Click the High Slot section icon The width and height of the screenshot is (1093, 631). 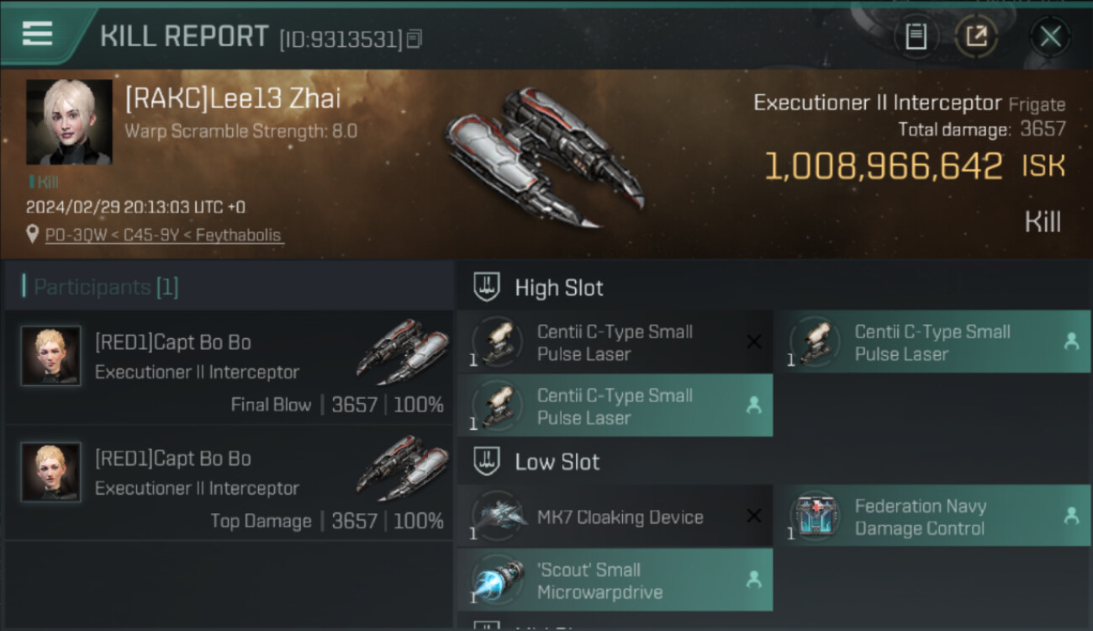tap(488, 288)
